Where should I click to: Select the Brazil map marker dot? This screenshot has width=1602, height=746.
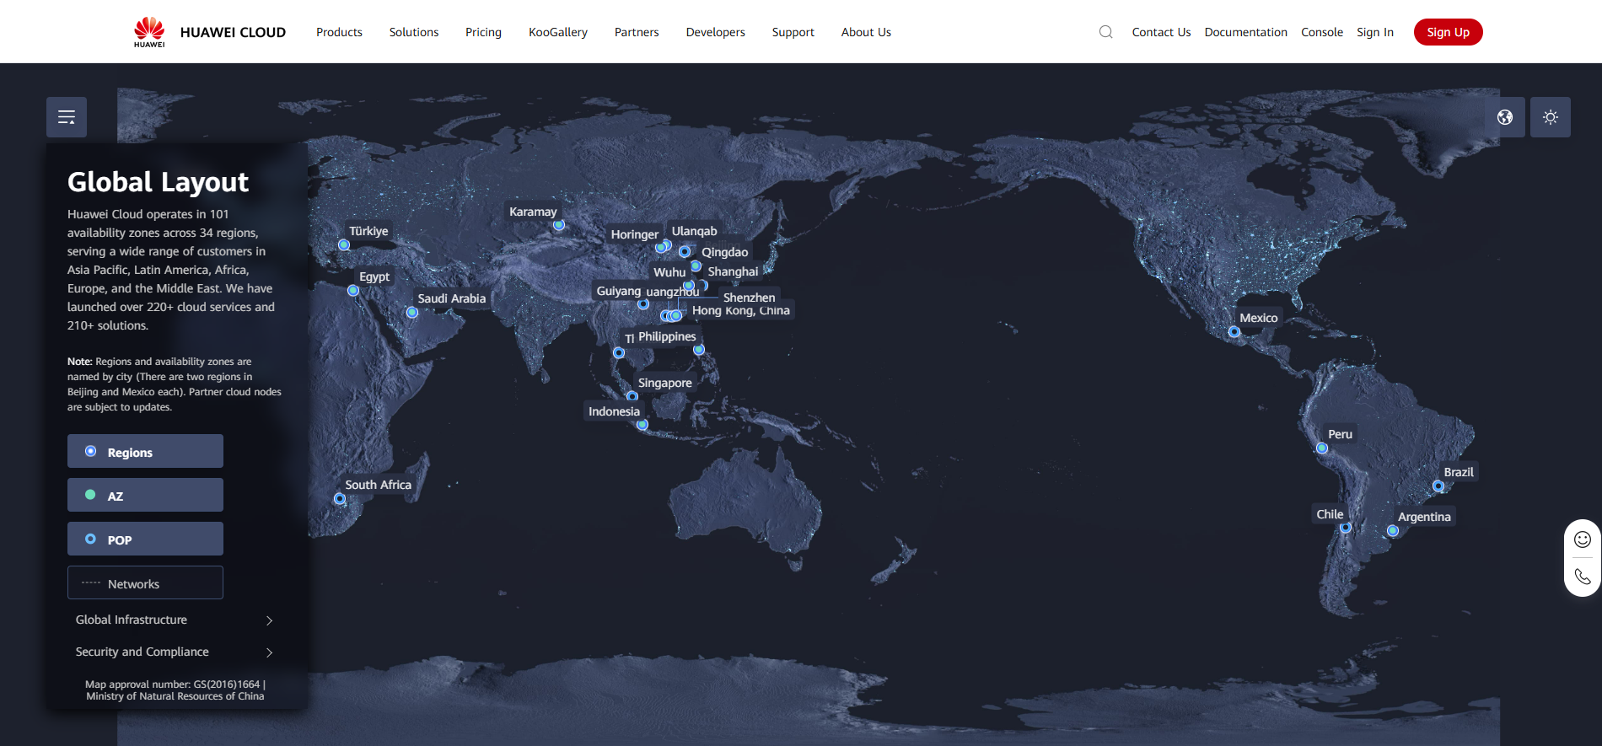pyautogui.click(x=1438, y=486)
